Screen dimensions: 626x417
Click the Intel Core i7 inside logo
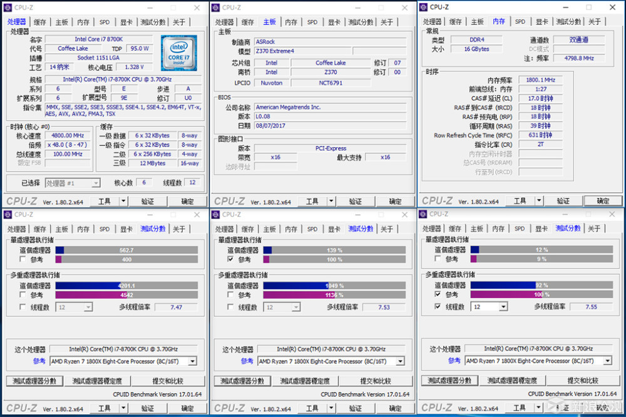(x=179, y=53)
